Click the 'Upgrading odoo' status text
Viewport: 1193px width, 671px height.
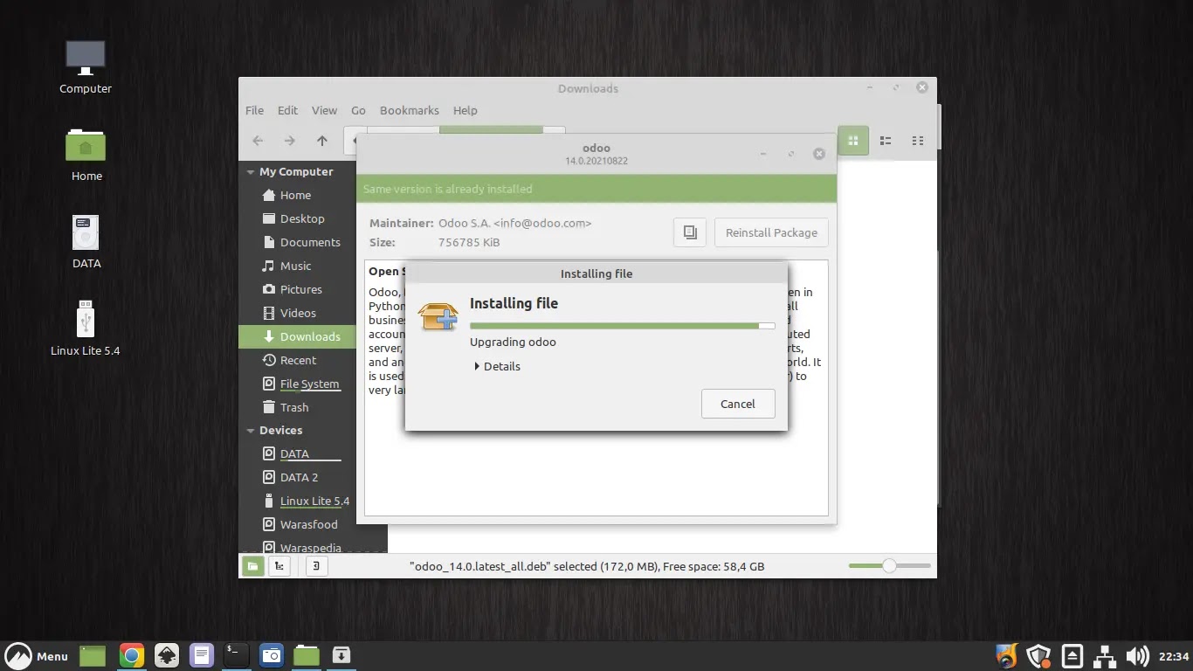coord(513,342)
